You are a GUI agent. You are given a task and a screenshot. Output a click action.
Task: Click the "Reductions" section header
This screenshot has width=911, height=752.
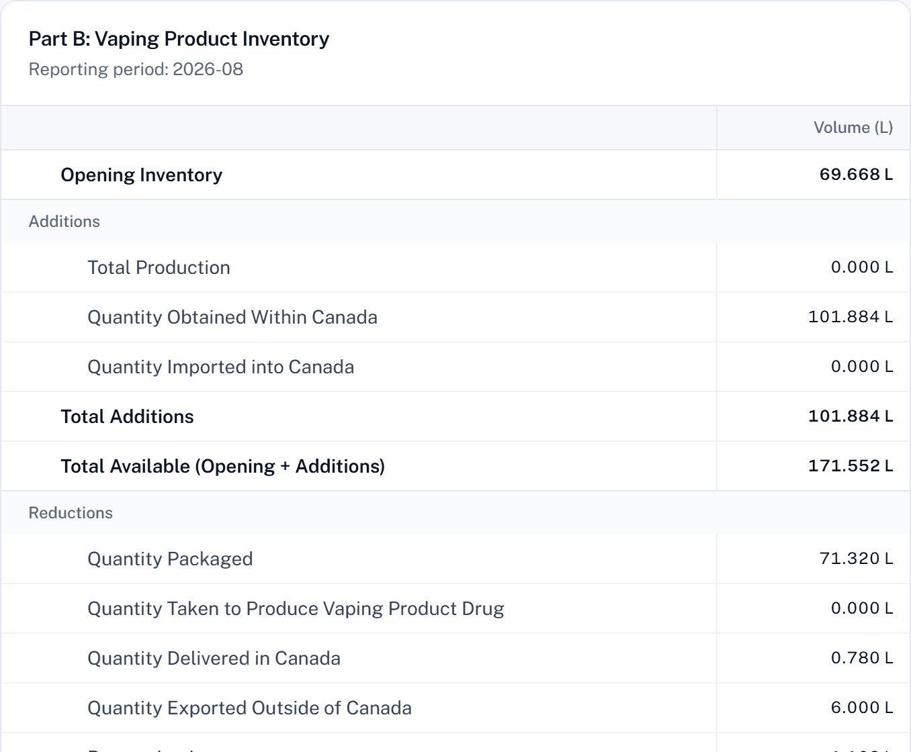pyautogui.click(x=71, y=513)
